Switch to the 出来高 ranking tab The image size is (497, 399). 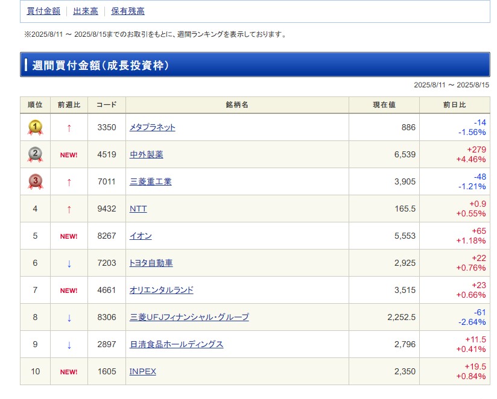tap(86, 11)
